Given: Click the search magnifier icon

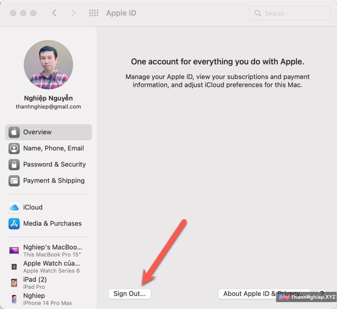Looking at the screenshot, I should point(258,13).
